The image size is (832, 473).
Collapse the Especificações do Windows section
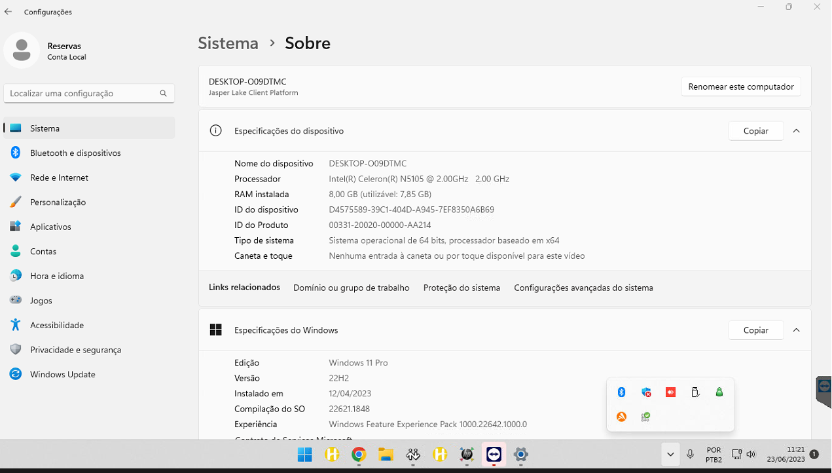pyautogui.click(x=796, y=330)
